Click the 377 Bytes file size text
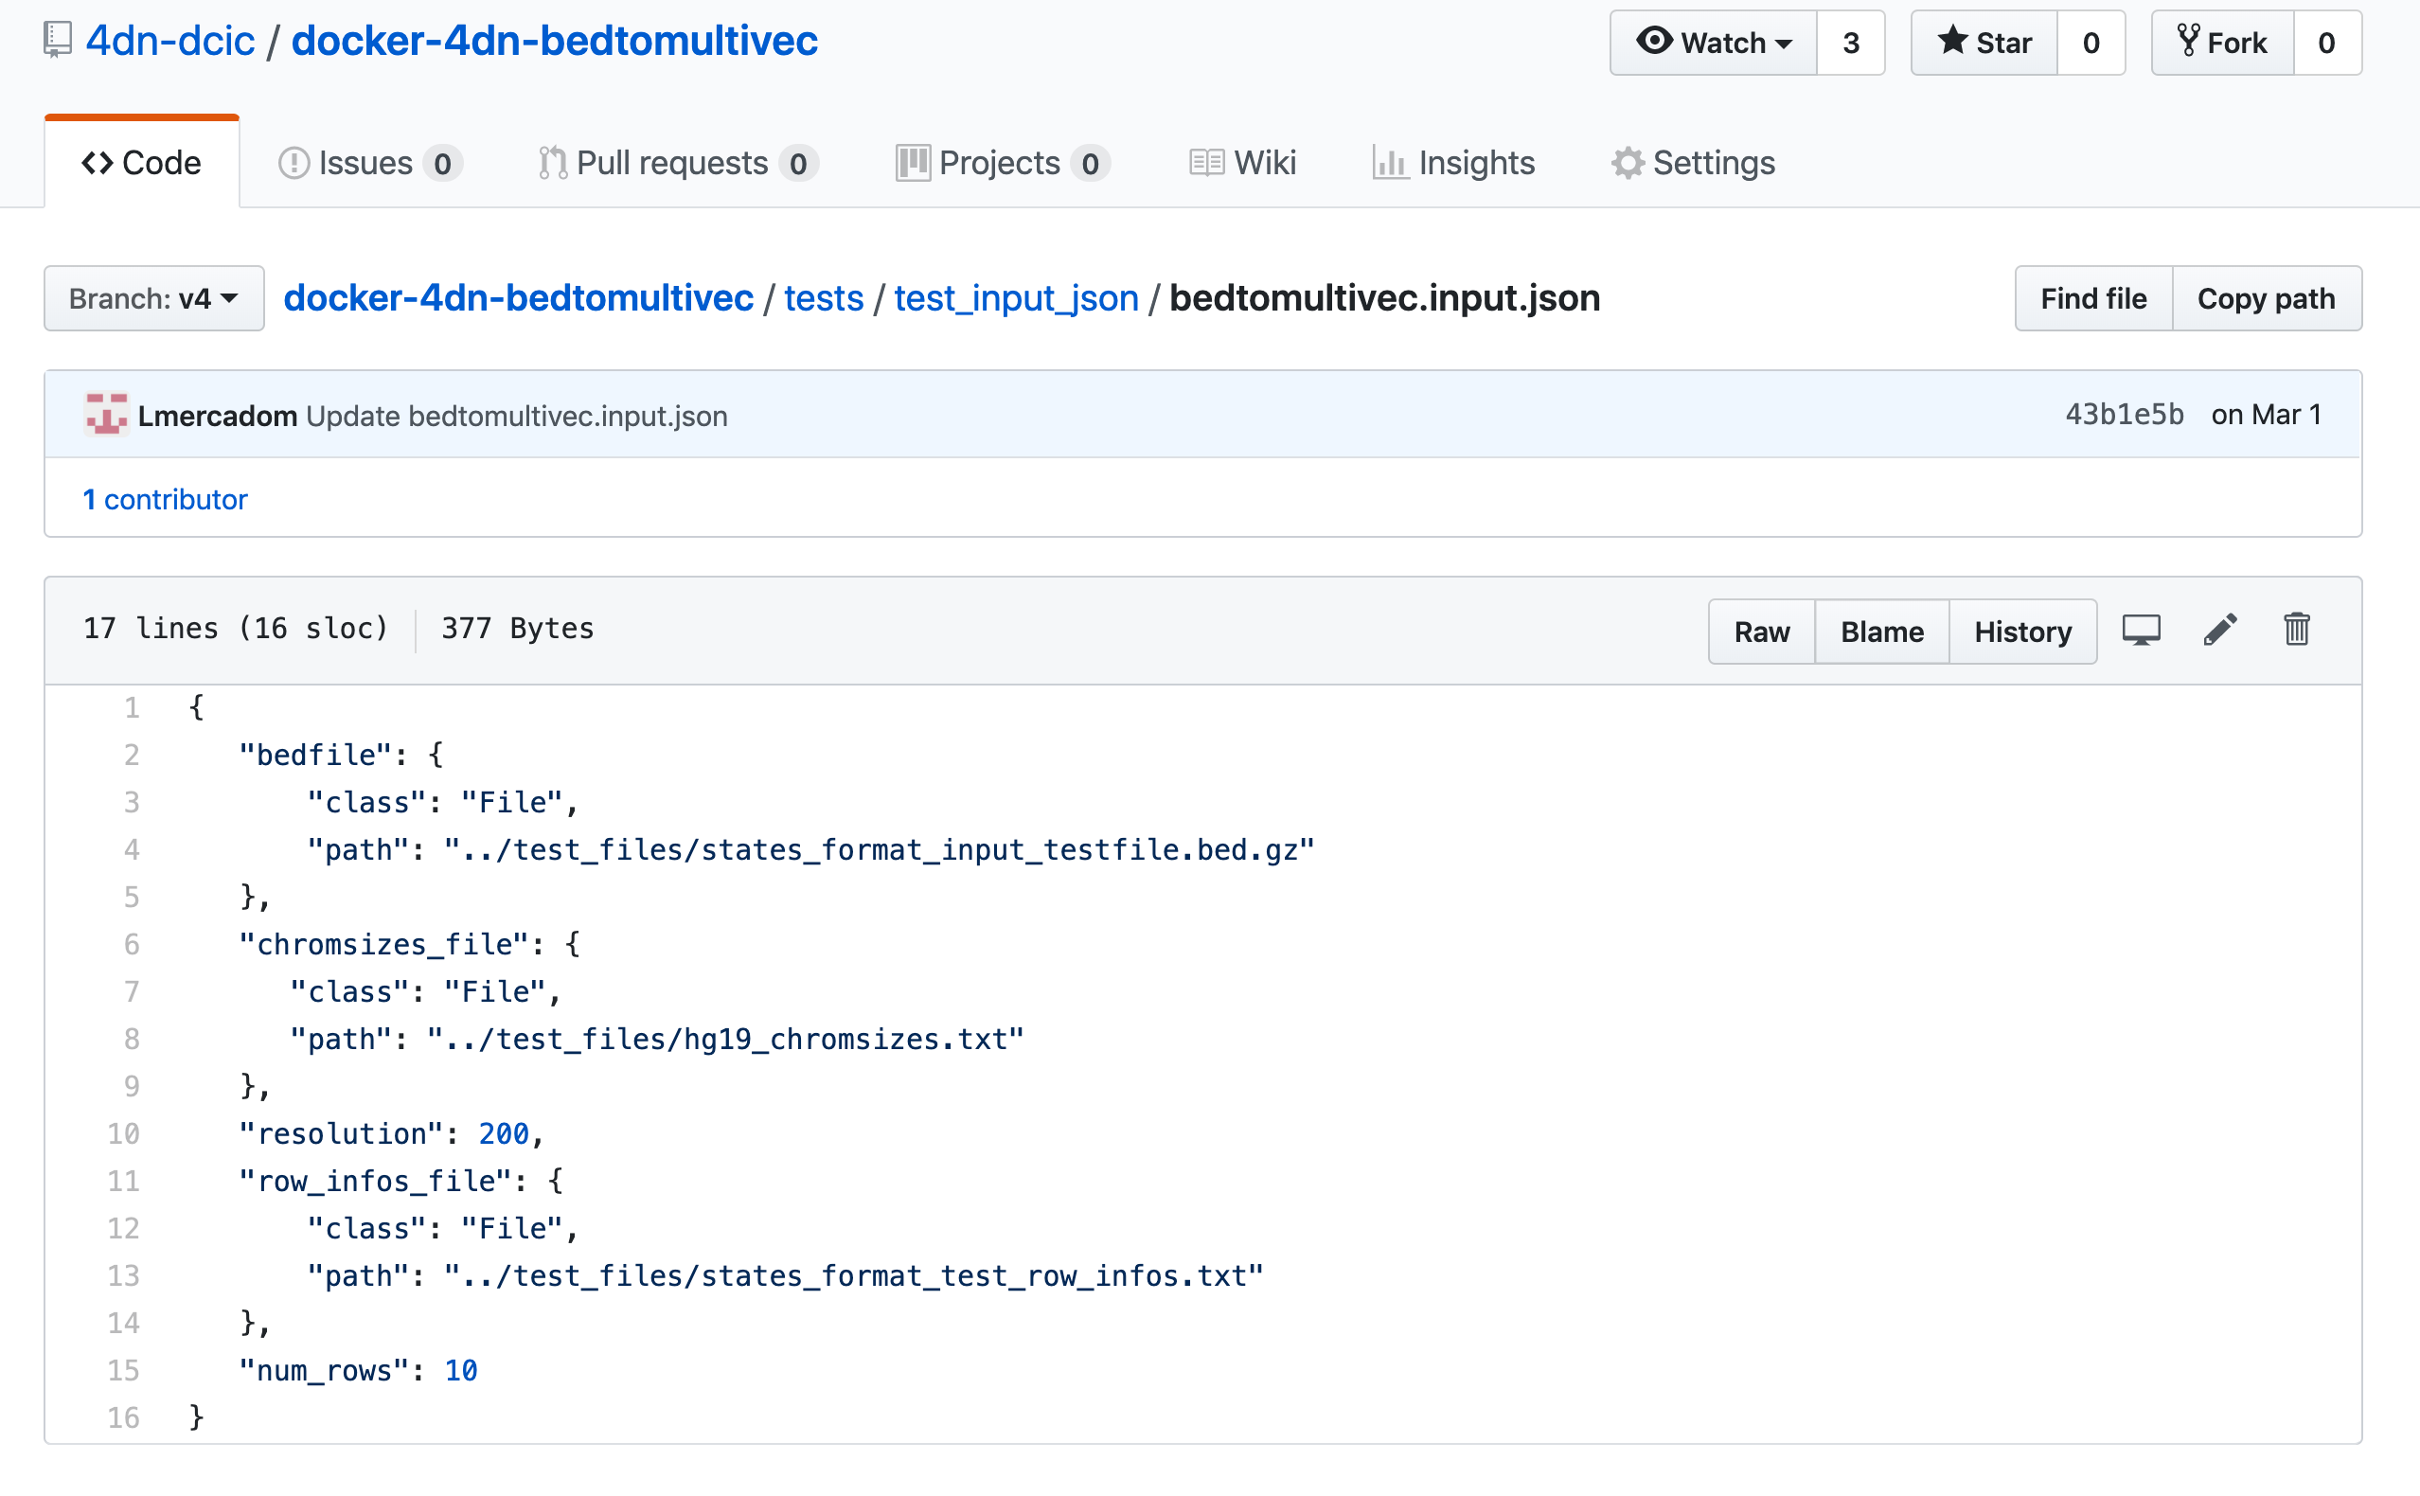This screenshot has width=2420, height=1496. pyautogui.click(x=518, y=629)
